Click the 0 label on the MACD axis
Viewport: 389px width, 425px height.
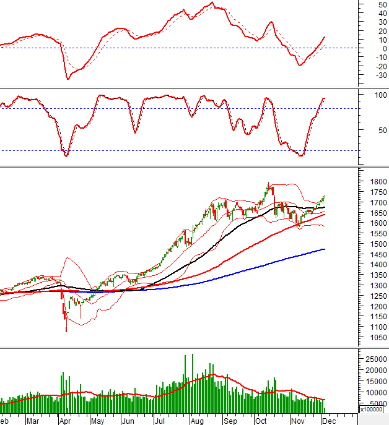click(x=375, y=48)
